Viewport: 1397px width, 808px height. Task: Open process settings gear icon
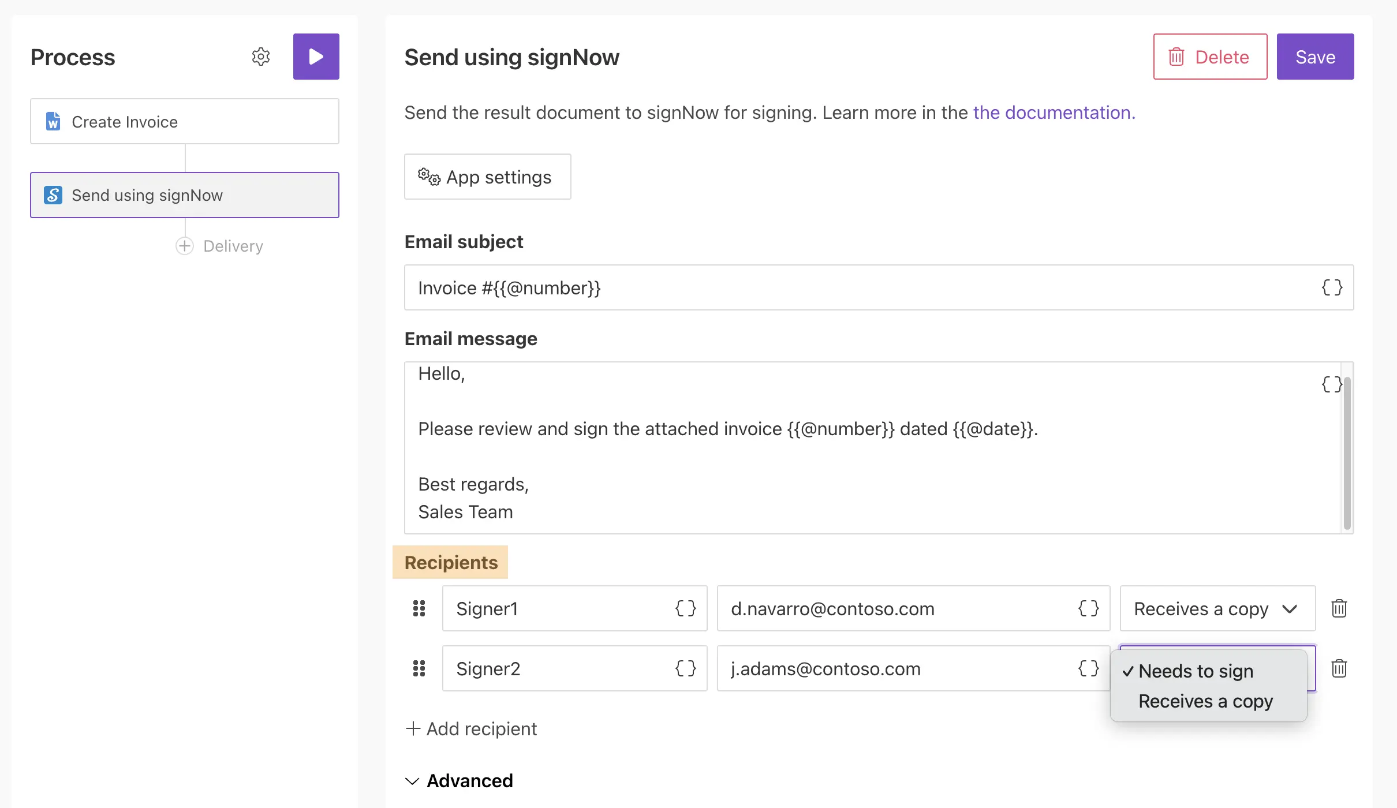(x=261, y=57)
